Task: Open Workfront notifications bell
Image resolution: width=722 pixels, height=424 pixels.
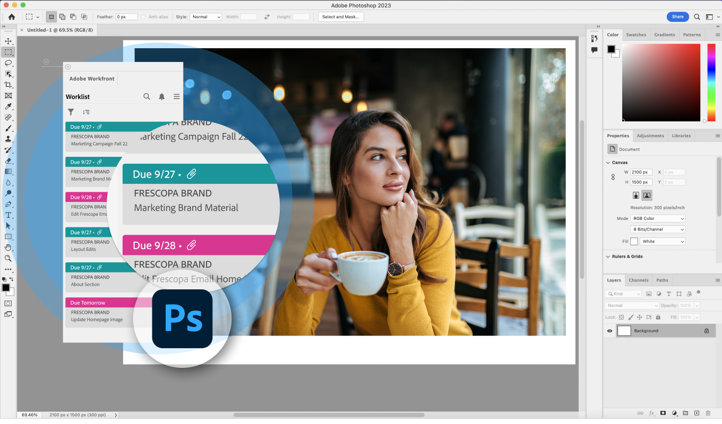Action: [x=161, y=96]
